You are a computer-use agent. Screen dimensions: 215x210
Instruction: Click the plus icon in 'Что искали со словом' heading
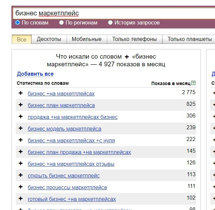(127, 57)
